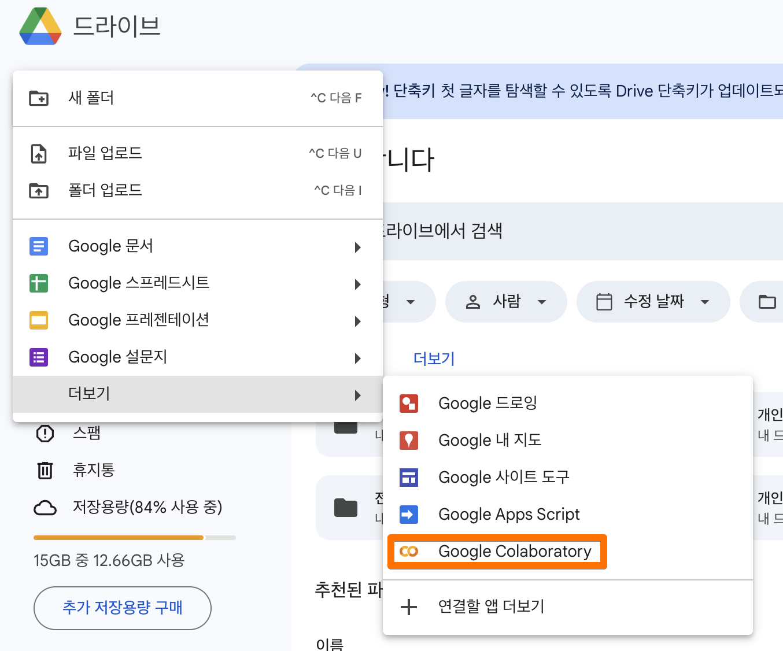Click the folder upload icon
The image size is (783, 651).
pos(39,191)
